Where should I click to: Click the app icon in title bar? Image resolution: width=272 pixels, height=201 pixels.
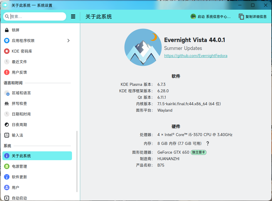5,5
